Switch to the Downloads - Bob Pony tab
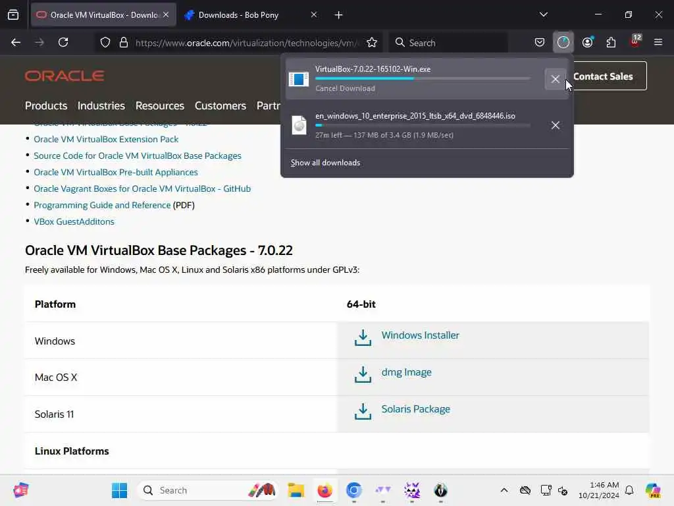 tap(251, 14)
